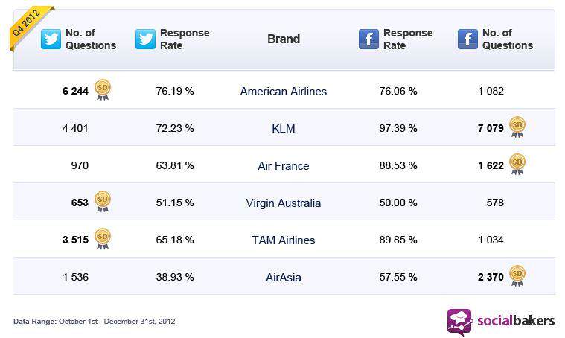Click the Q4 2012 corner ribbon
The width and height of the screenshot is (565, 338).
(x=29, y=26)
